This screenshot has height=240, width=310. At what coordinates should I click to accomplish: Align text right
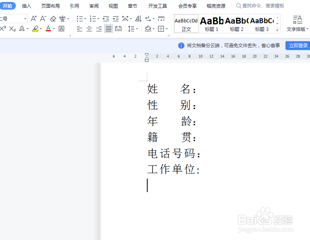tap(99, 29)
